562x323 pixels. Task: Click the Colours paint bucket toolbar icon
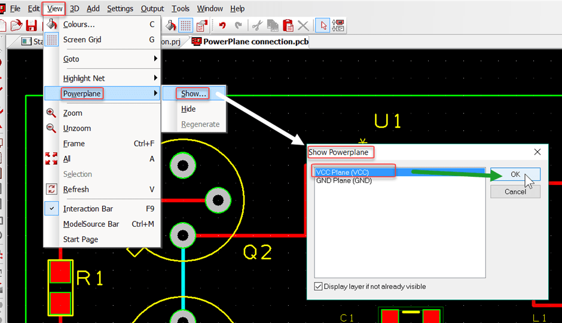(170, 26)
